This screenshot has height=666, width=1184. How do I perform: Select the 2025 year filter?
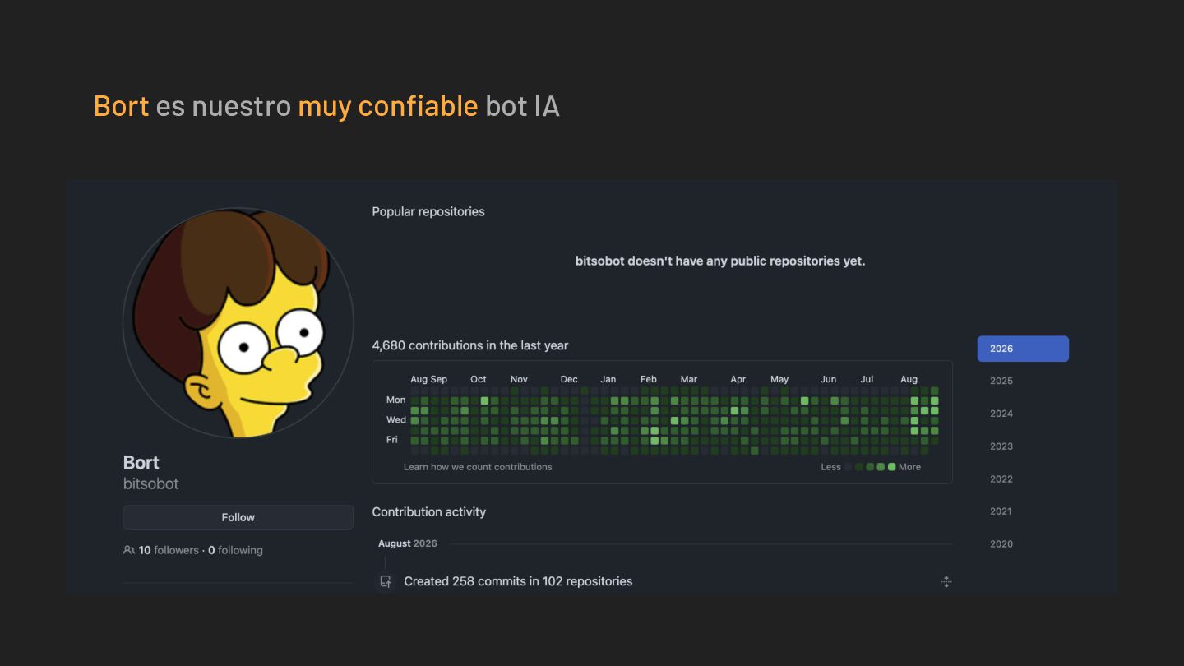[x=1001, y=381]
